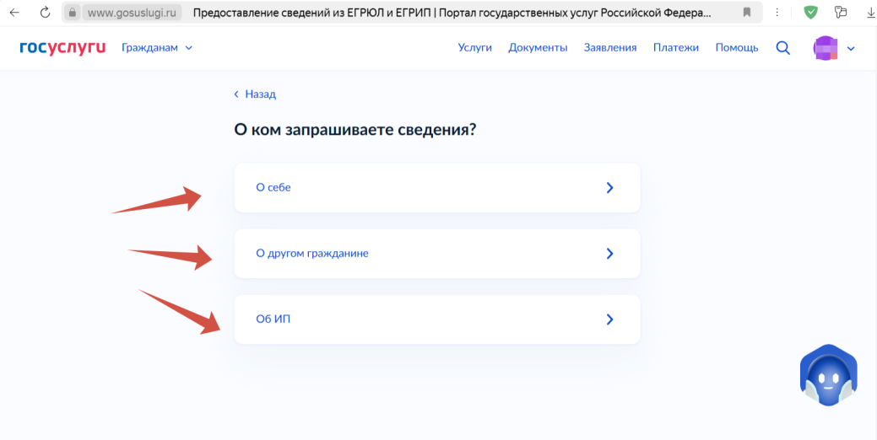Click the browser back arrow
This screenshot has width=877, height=440.
(14, 13)
